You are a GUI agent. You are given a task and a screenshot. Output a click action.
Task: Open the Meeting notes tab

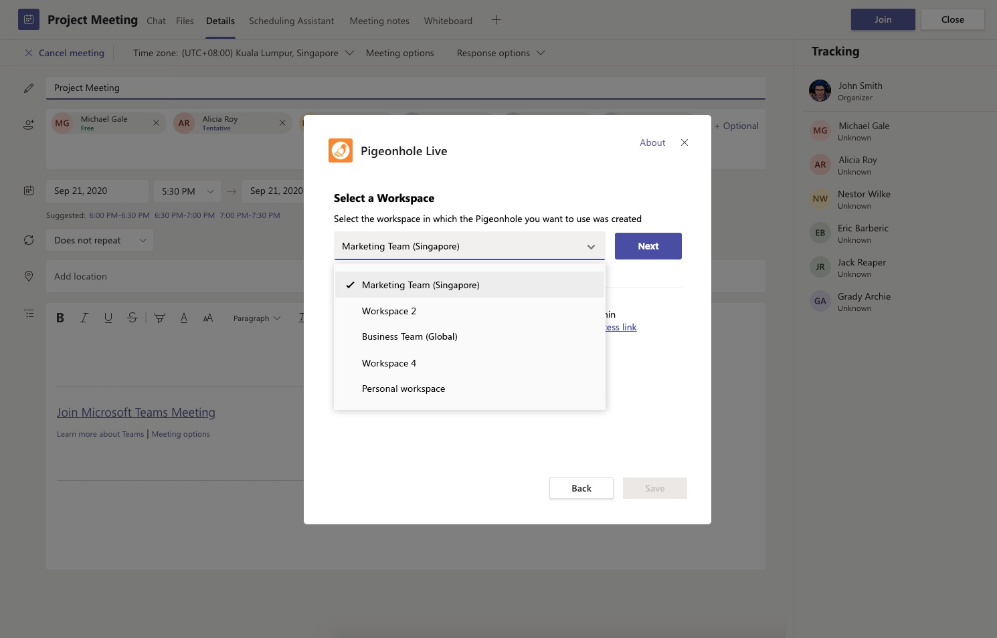pyautogui.click(x=379, y=21)
